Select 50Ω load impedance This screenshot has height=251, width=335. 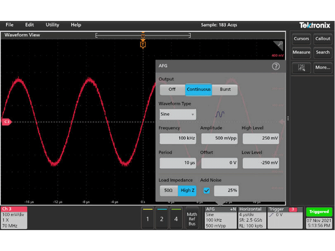click(x=168, y=190)
